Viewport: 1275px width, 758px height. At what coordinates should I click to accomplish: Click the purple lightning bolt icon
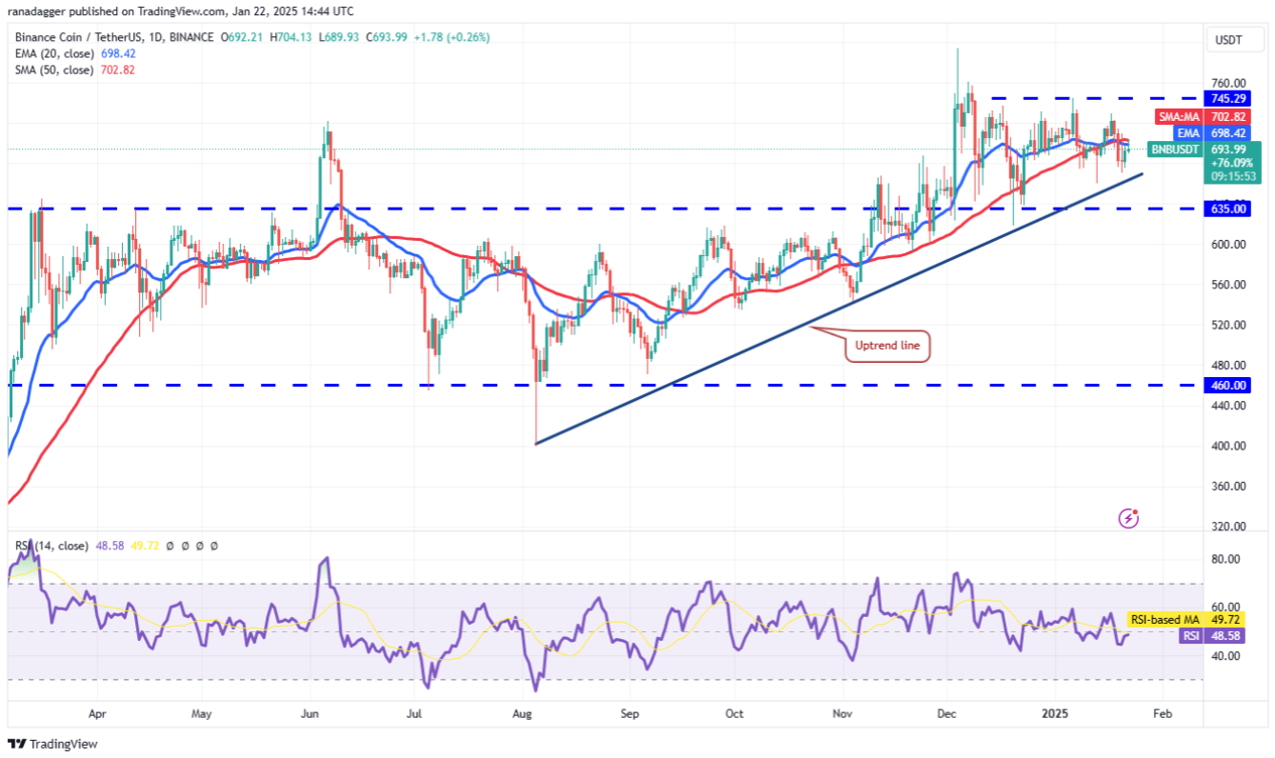(1128, 518)
